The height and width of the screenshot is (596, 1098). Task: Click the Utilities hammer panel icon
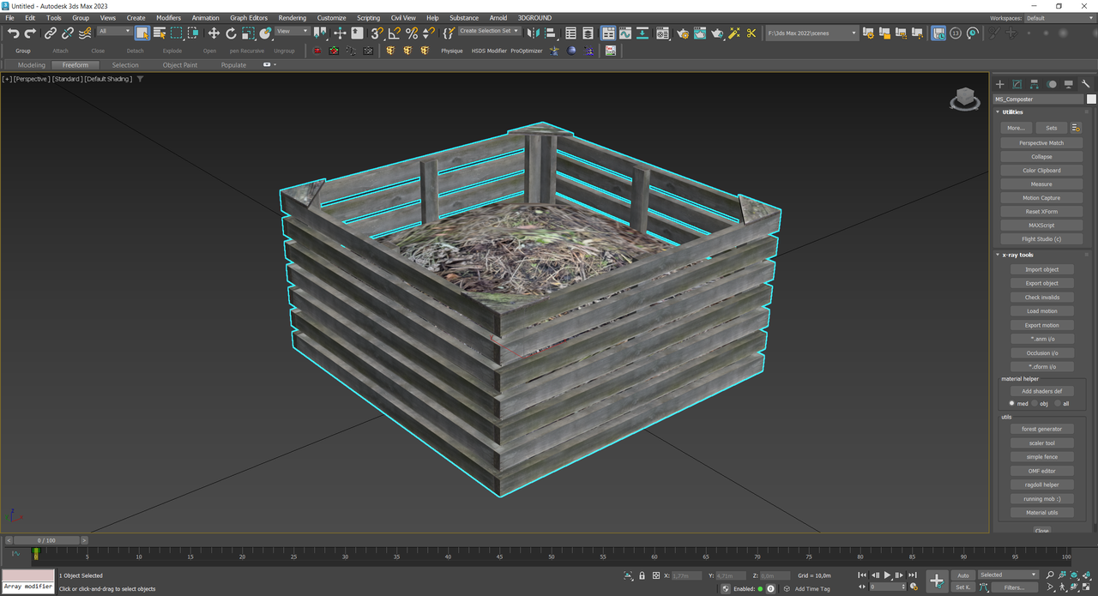click(x=1085, y=84)
